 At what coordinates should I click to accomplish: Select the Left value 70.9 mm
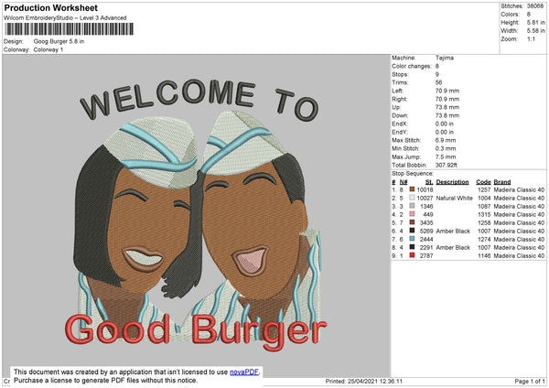click(x=447, y=91)
